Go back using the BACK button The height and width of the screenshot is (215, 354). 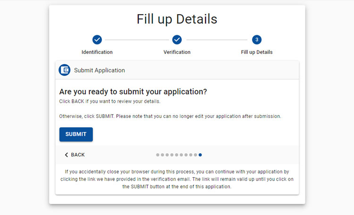click(75, 155)
